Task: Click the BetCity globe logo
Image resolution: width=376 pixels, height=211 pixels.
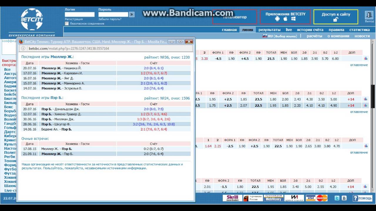Action: (32, 19)
